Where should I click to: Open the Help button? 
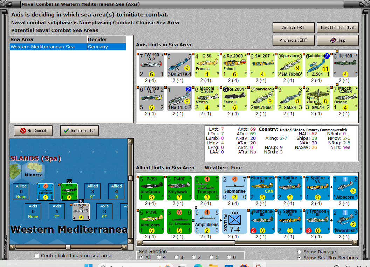point(337,40)
